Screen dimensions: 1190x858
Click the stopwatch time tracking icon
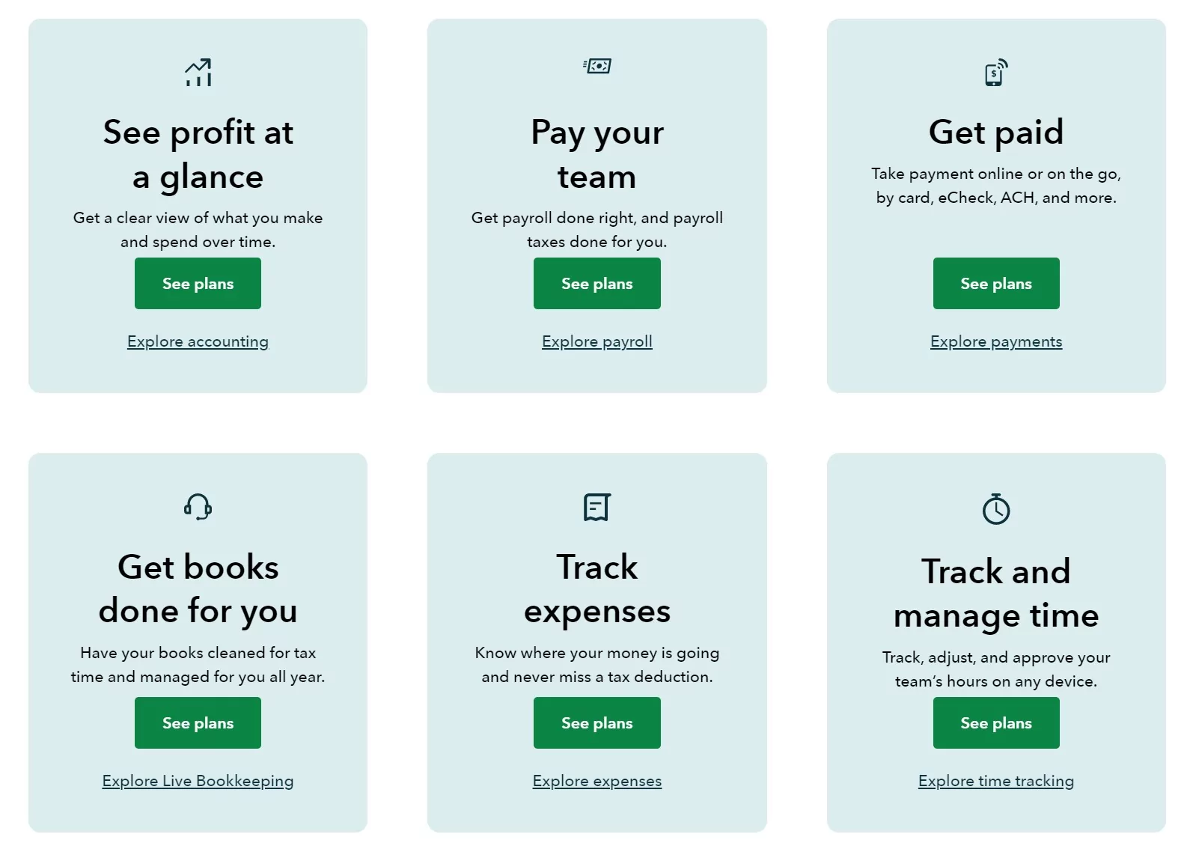pyautogui.click(x=995, y=509)
